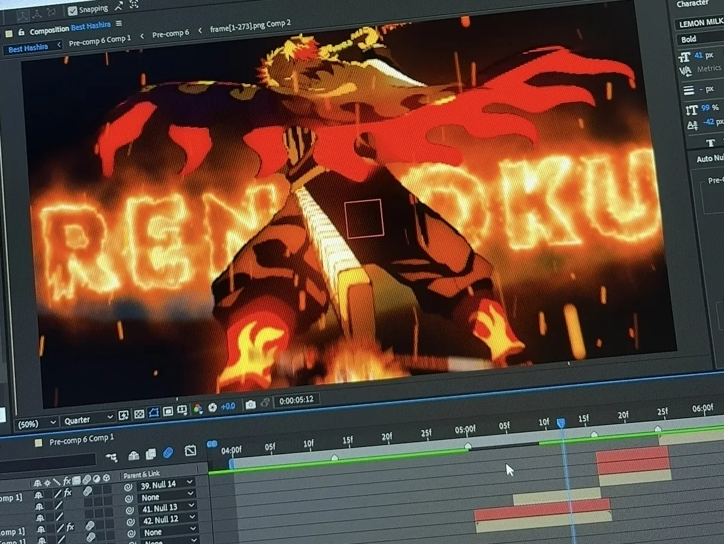Image resolution: width=724 pixels, height=544 pixels.
Task: Click the Parent & Link column header
Action: tap(142, 475)
